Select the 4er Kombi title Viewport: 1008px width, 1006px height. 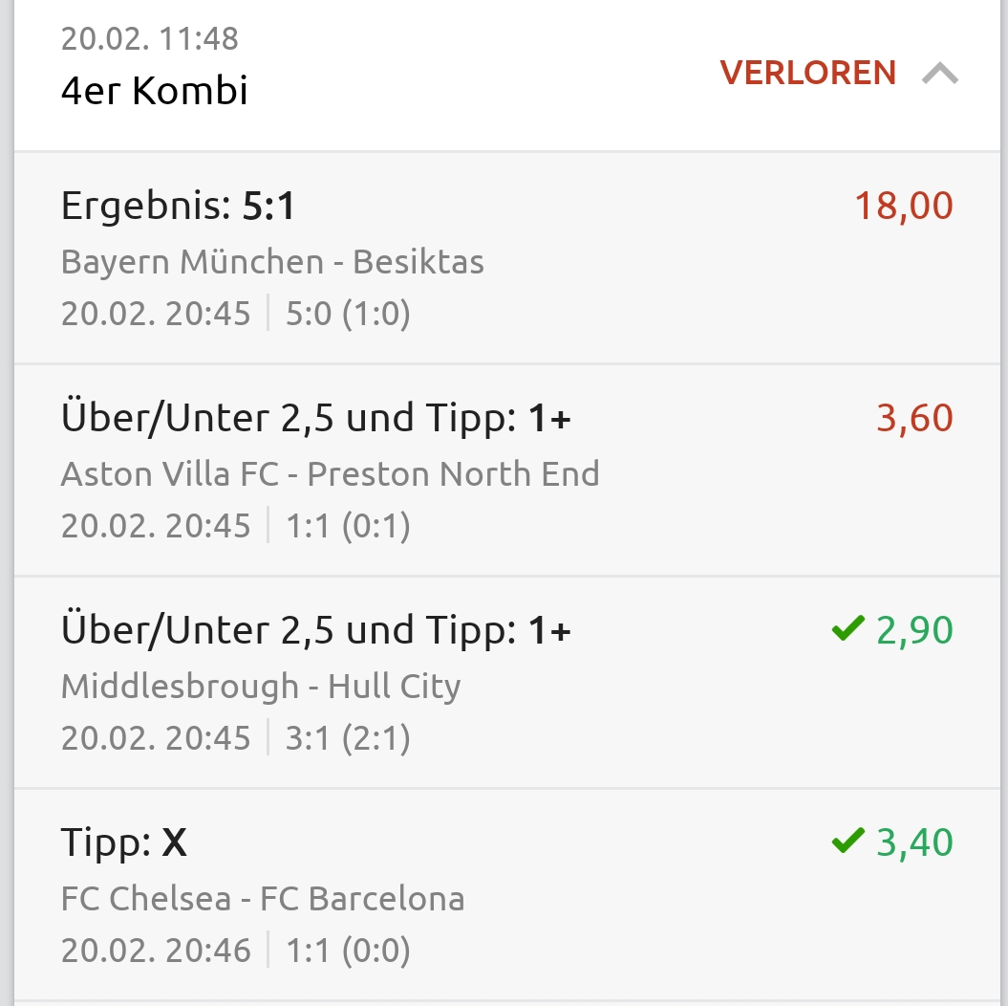point(155,91)
